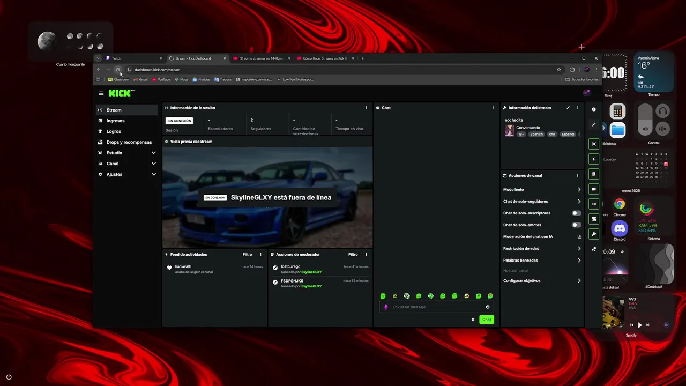Click the Enviar un mensaje input field
The height and width of the screenshot is (386, 686).
tap(436, 307)
